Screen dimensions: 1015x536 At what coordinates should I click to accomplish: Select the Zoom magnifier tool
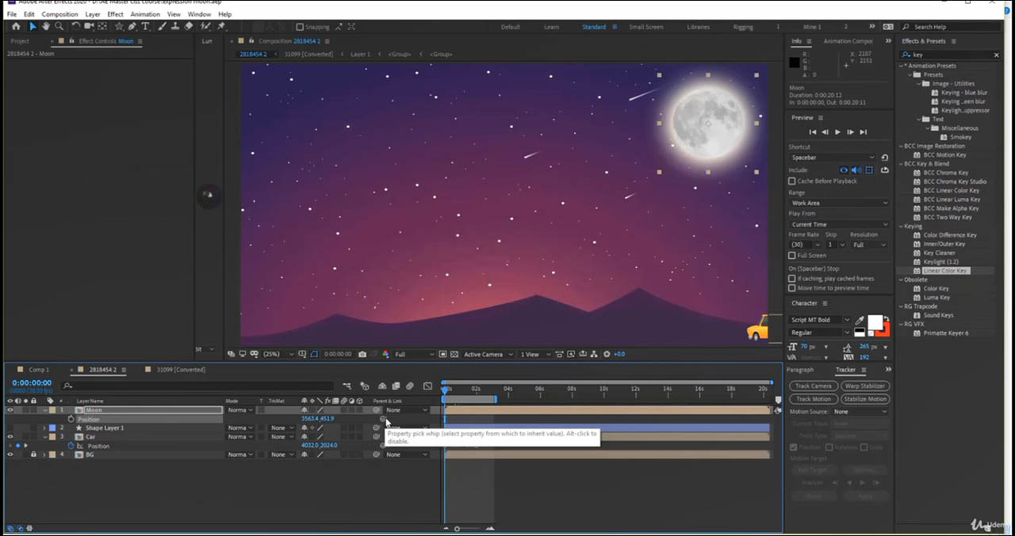point(59,26)
